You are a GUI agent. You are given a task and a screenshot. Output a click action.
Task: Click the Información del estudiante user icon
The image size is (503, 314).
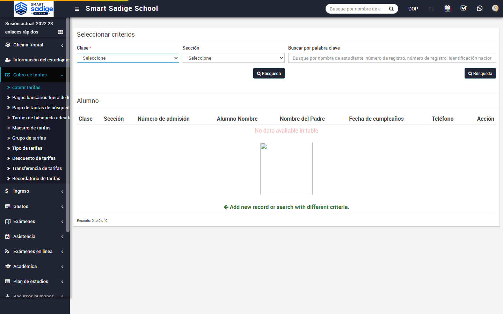(8, 60)
